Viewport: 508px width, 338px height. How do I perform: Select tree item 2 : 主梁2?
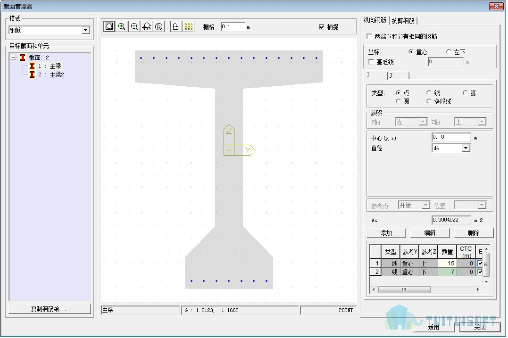tap(51, 74)
